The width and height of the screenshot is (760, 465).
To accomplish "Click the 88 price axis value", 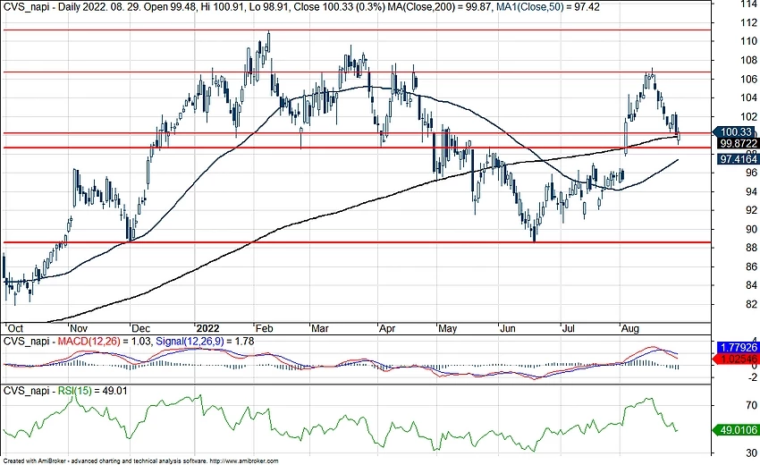I will click(x=751, y=248).
